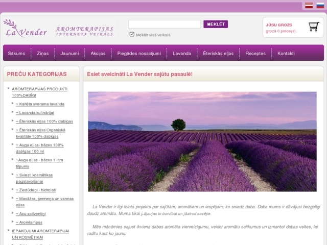
Task: Open Augu eļļas- bāzes 100 ml category
Action: (40, 148)
